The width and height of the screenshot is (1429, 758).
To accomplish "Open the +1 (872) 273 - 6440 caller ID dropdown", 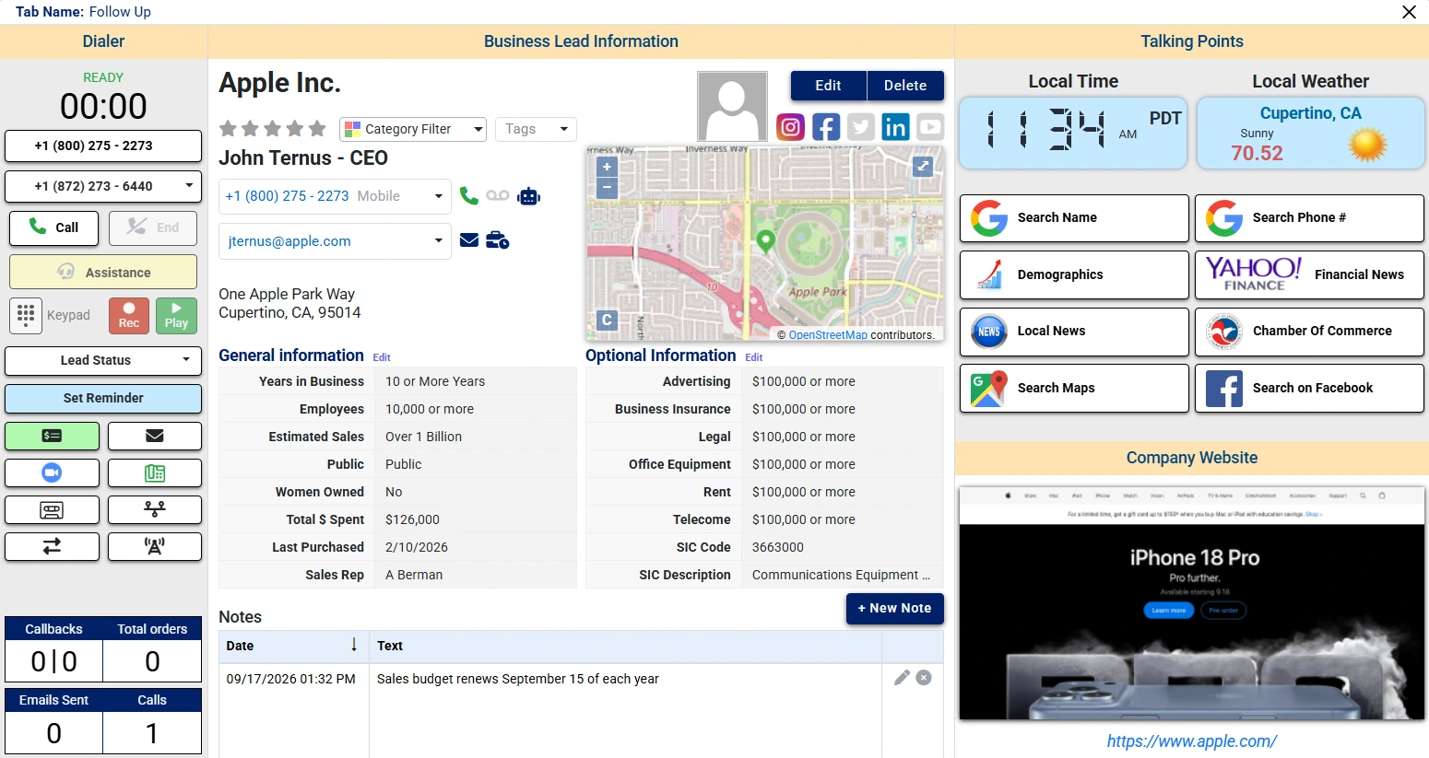I will (103, 186).
